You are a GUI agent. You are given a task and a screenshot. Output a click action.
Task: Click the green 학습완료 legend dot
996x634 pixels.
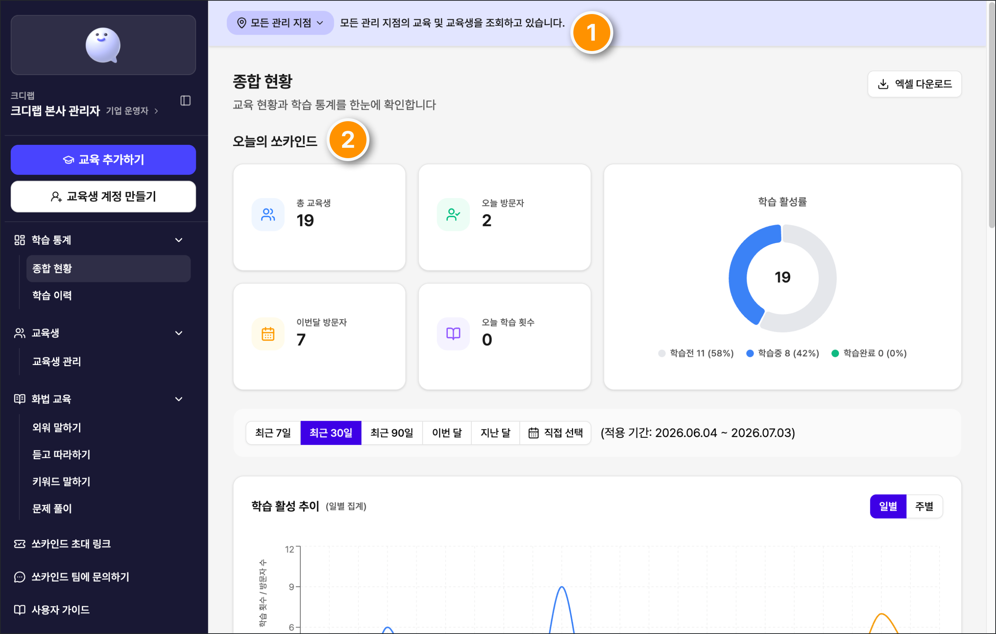pos(835,353)
